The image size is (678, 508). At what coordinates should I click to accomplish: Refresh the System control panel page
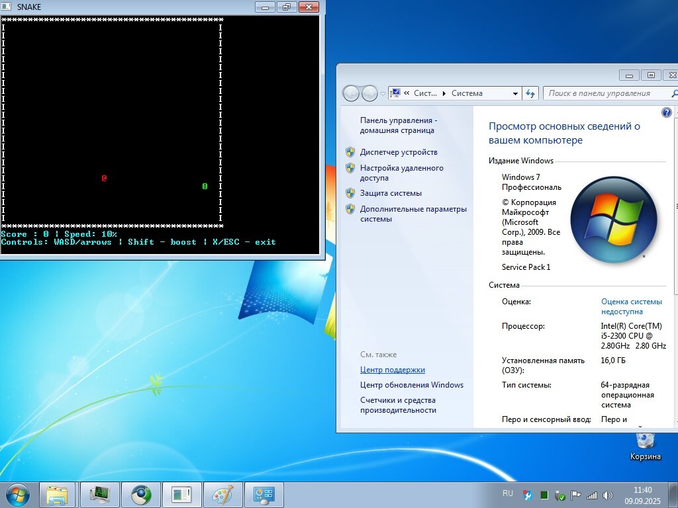click(530, 93)
